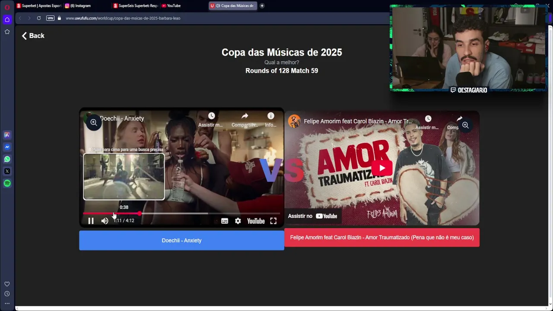553x311 pixels.
Task: Click Assistir no YouTube on right video
Action: [x=313, y=216]
